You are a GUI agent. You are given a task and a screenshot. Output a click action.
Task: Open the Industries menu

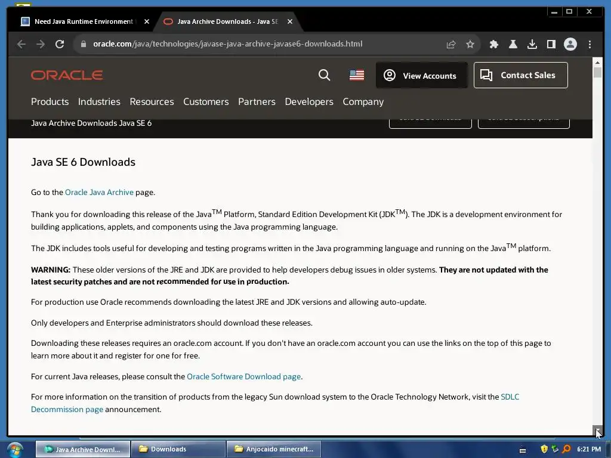(x=99, y=101)
